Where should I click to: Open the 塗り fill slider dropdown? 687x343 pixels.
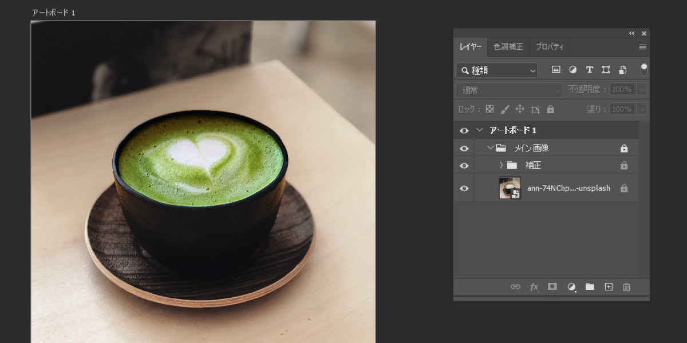(641, 109)
